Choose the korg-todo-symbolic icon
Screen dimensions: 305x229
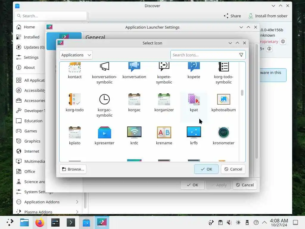pos(223,73)
